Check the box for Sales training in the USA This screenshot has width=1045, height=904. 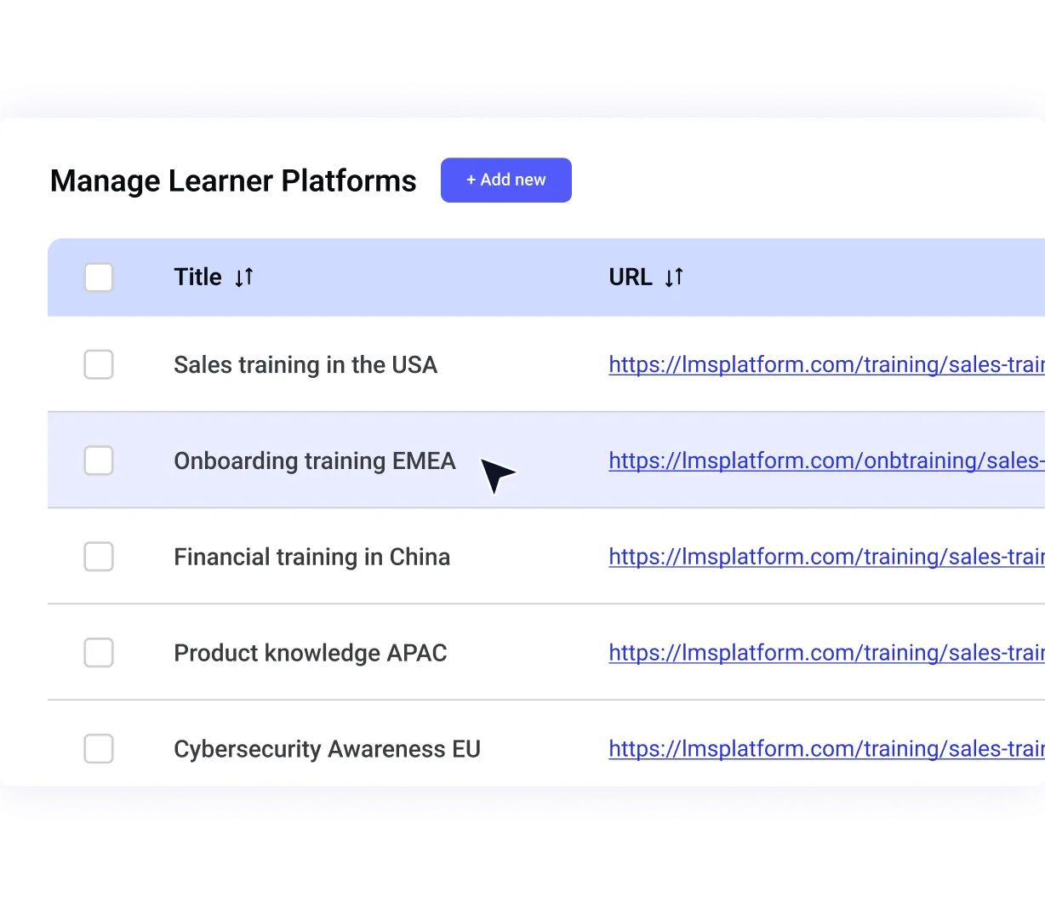coord(98,364)
